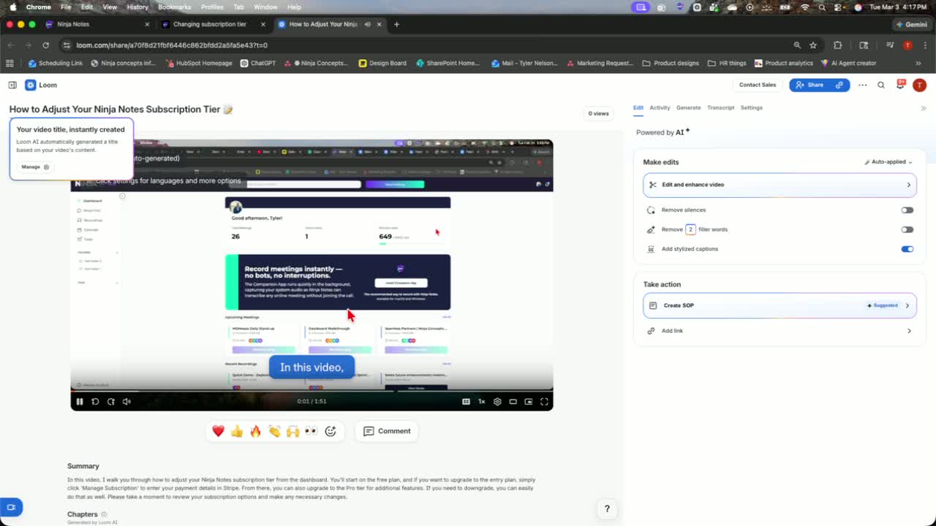This screenshot has width=936, height=526.
Task: Open the Design Board bookmark
Action: (382, 64)
